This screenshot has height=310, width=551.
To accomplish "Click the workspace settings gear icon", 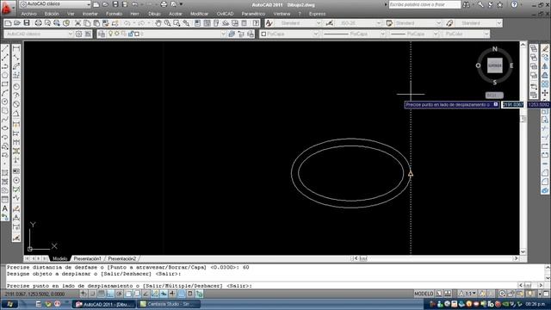I will click(x=78, y=34).
